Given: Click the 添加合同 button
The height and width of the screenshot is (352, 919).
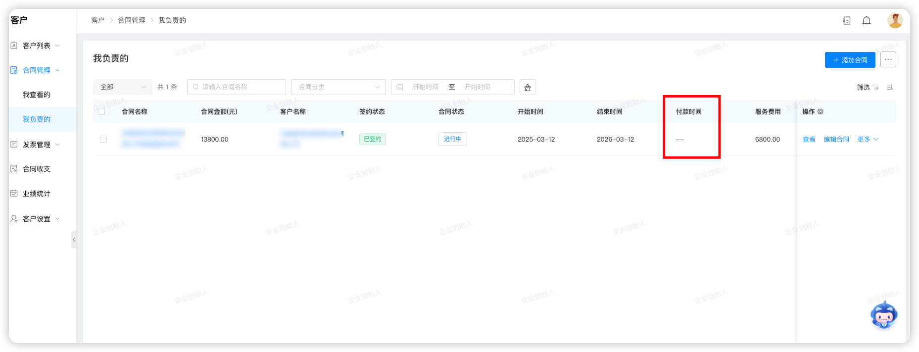Looking at the screenshot, I should (x=850, y=60).
